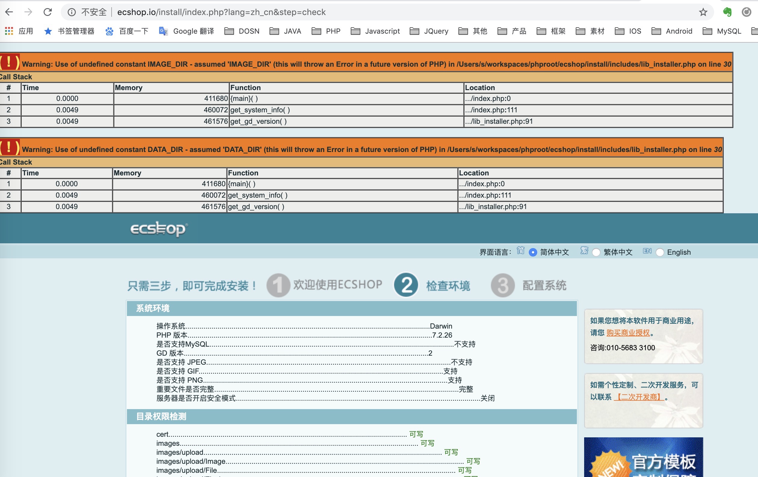The width and height of the screenshot is (758, 477).
Task: Click 是否支持 JPEG 不支持 status
Action: 461,362
